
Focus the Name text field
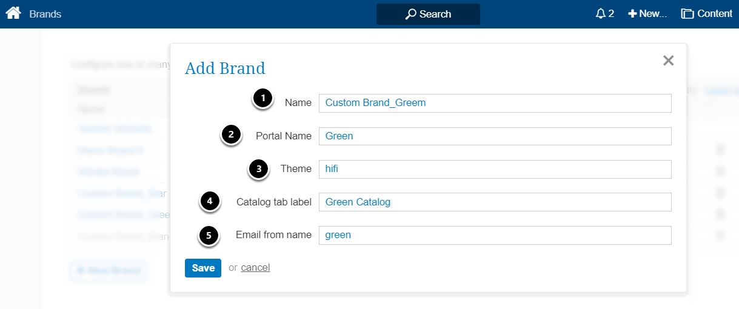495,103
